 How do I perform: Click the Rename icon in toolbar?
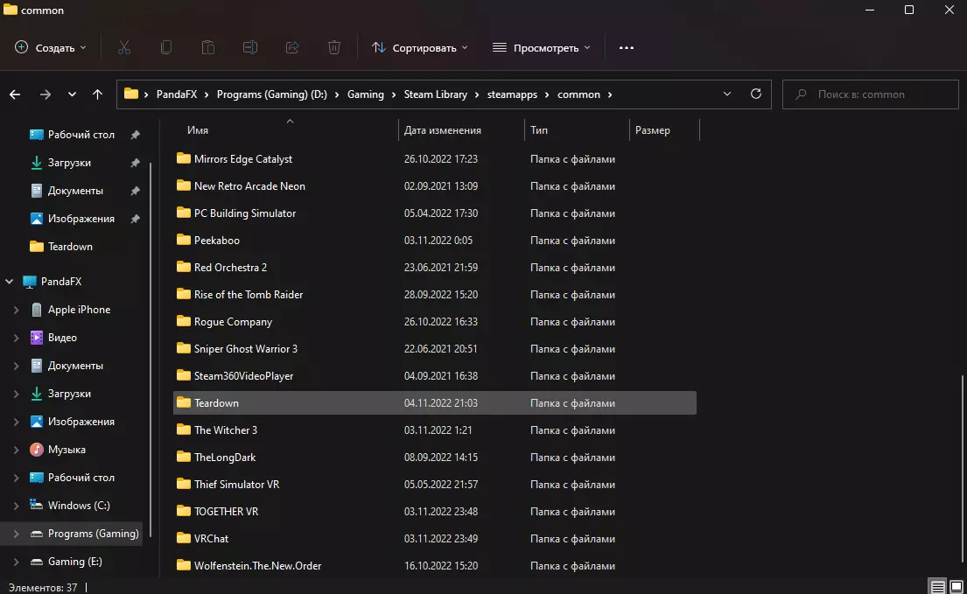[x=250, y=47]
